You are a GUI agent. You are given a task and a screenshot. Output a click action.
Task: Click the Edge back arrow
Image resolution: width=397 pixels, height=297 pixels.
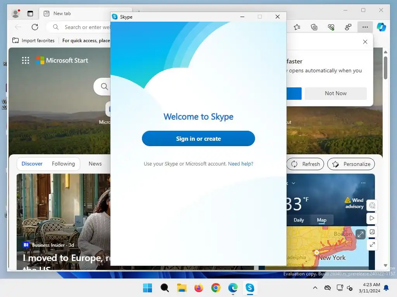18,27
